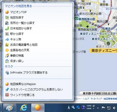117x112 pixels.
Task: Click the sun icon beside 全国各地の天気
Action: pyautogui.click(x=7, y=50)
